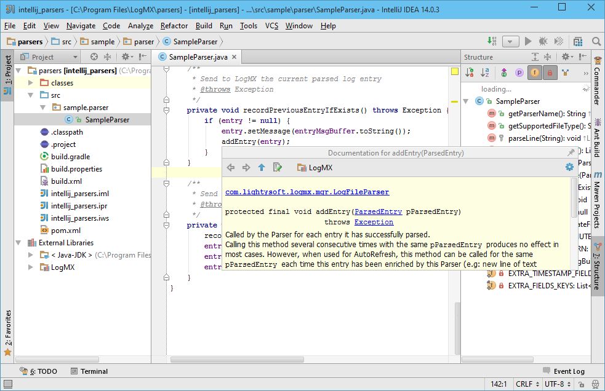Open the run configuration dropdown
The width and height of the screenshot is (605, 391).
(x=510, y=41)
